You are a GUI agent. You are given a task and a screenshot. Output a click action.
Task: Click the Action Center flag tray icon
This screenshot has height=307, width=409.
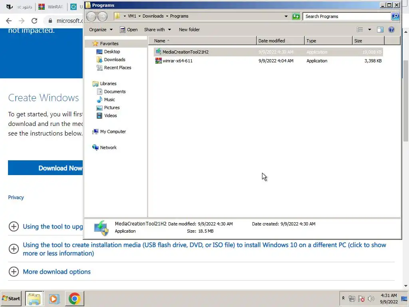(x=361, y=298)
